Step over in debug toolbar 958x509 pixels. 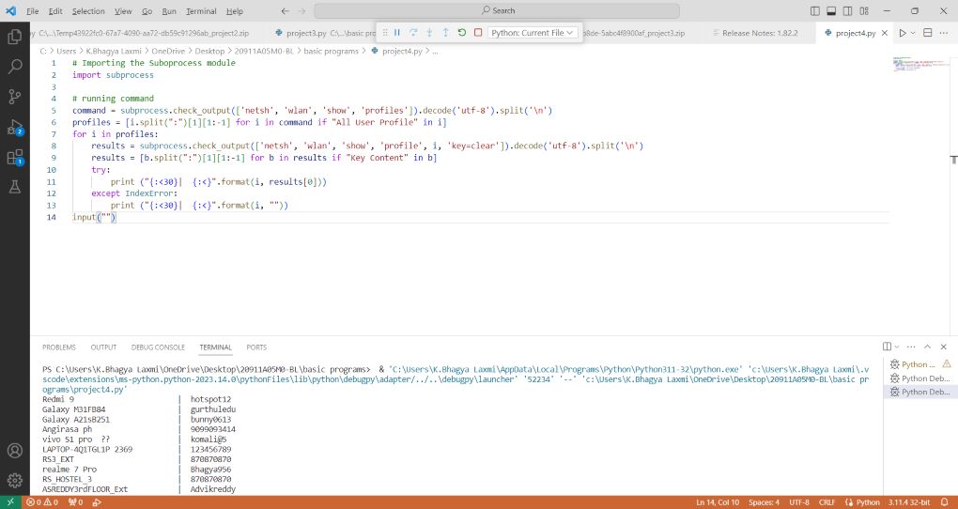click(413, 32)
